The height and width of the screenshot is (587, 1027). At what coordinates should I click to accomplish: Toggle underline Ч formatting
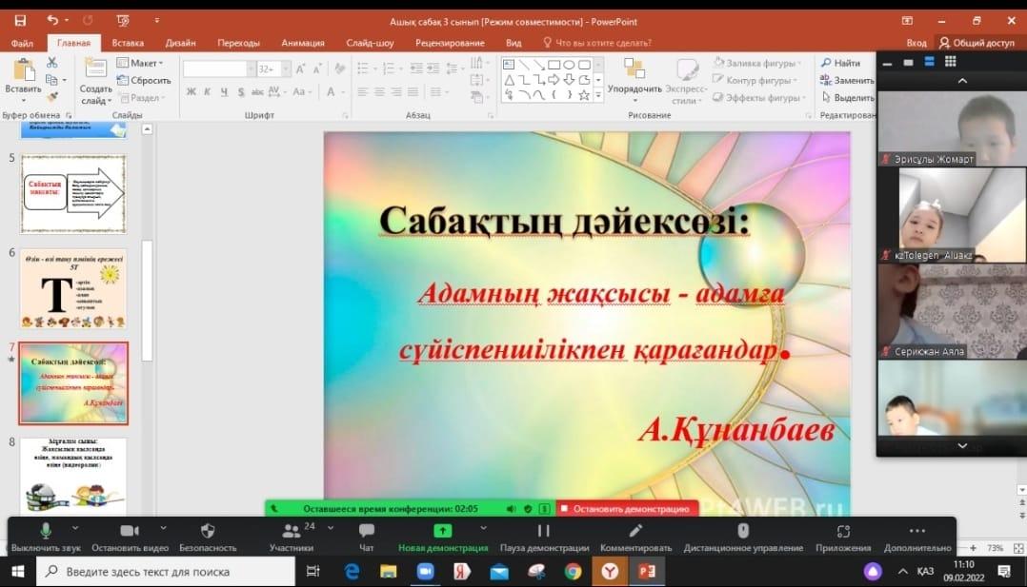(224, 91)
